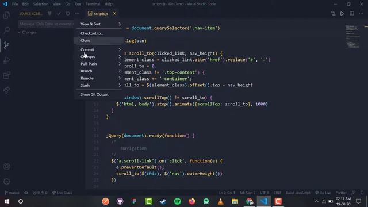Show hidden system tray icons
The width and height of the screenshot is (368, 207).
[x=317, y=201]
